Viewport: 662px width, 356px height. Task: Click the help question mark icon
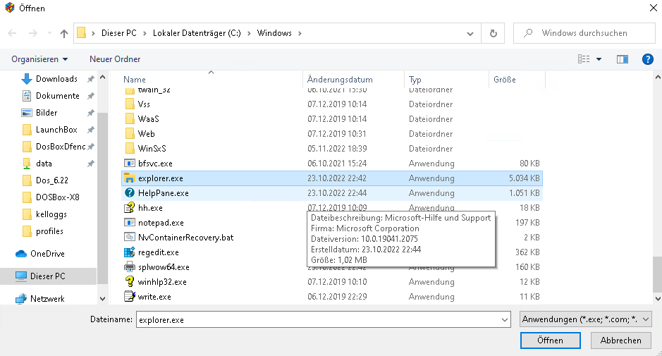(x=647, y=59)
